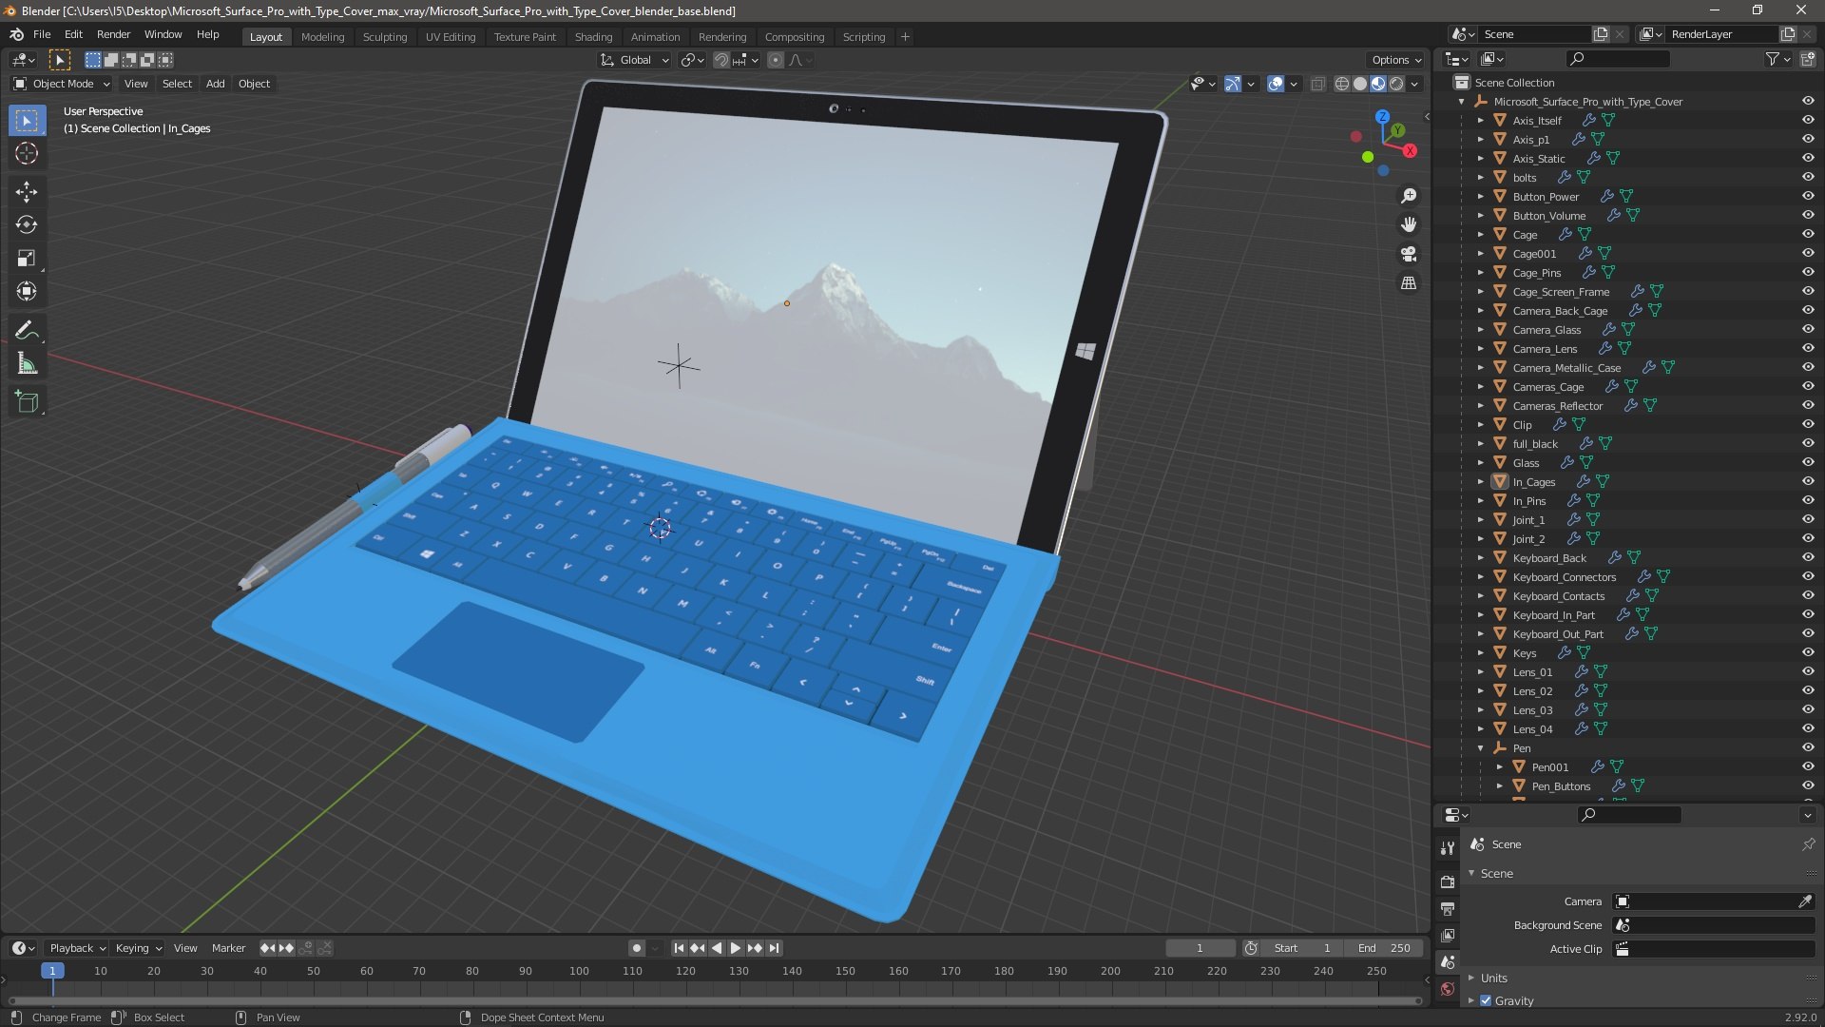
Task: Pin the Scene properties panel
Action: (x=1808, y=844)
